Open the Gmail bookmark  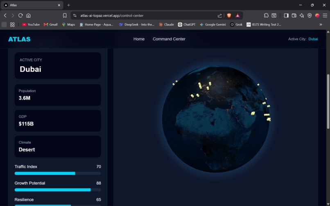click(x=50, y=25)
